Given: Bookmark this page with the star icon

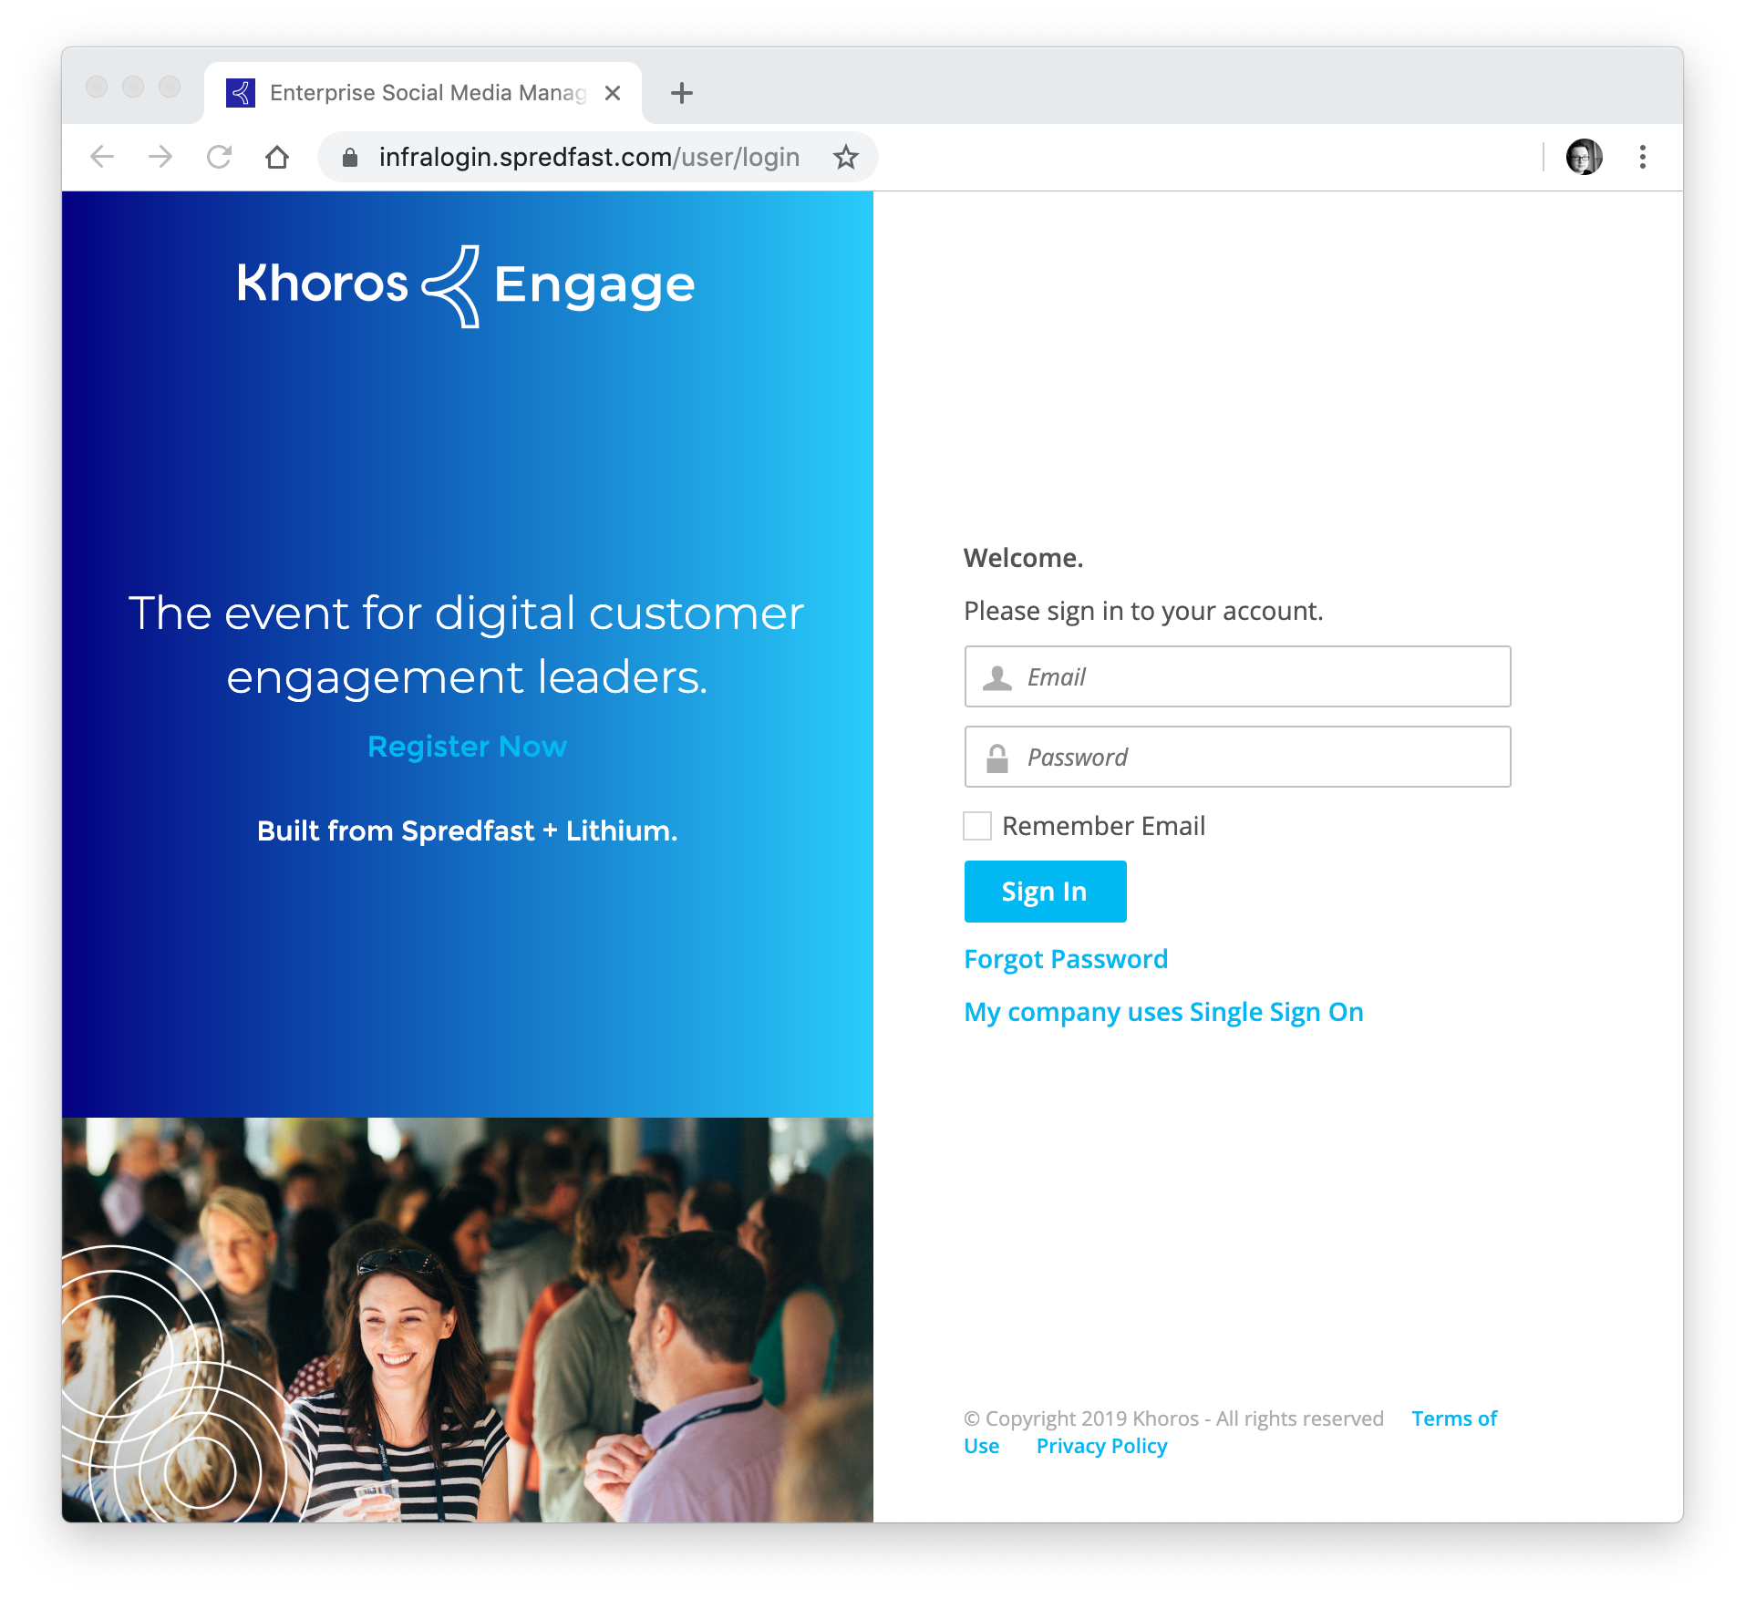Looking at the screenshot, I should click(846, 157).
